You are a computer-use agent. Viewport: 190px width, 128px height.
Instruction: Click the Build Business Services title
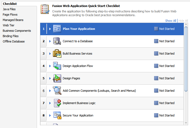pyautogui.click(x=77, y=54)
